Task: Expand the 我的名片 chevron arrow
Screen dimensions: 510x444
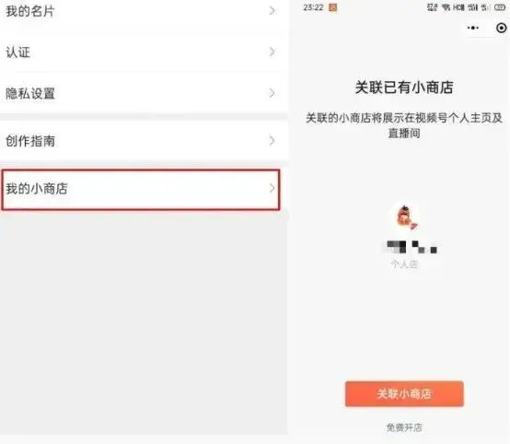Action: point(272,11)
